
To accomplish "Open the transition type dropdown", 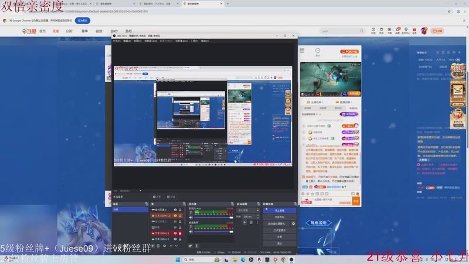I will (248, 210).
